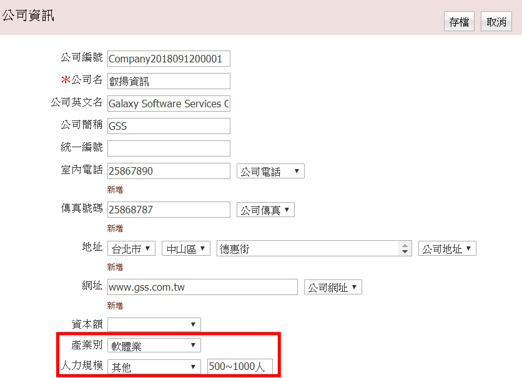
Task: Open the 台北市 city dropdown
Action: point(131,248)
